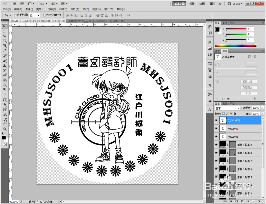
Task: Launch Adobe Bridge from top bar
Action: pyautogui.click(x=15, y=3)
